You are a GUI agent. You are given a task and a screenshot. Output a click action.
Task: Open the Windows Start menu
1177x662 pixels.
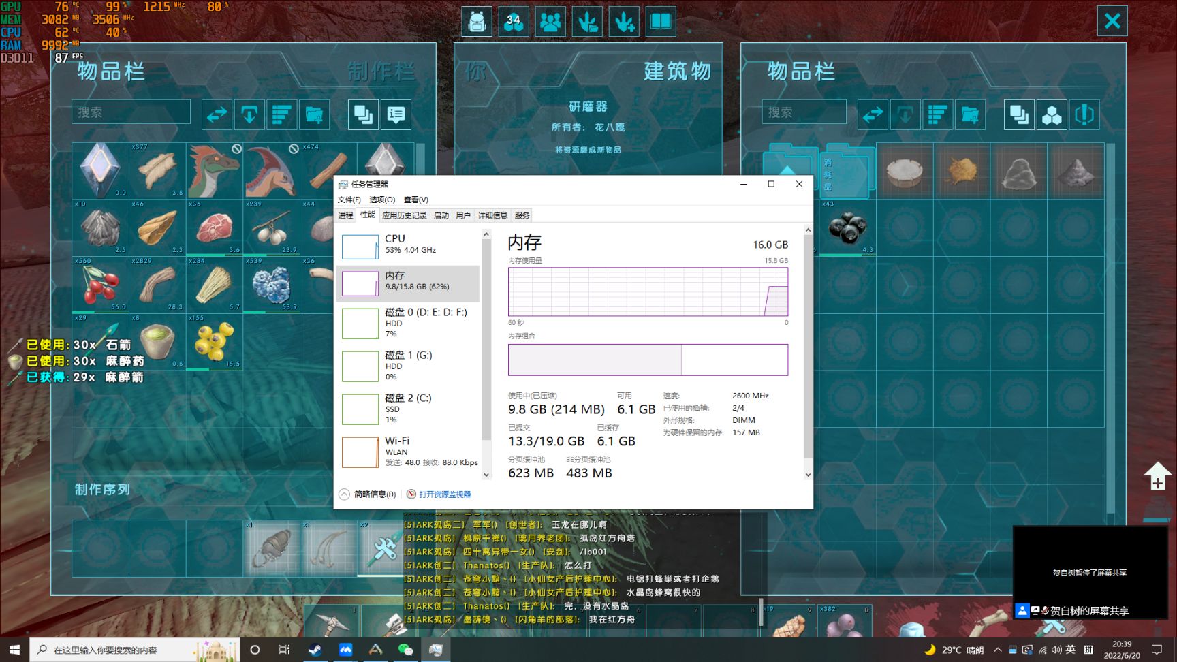click(14, 650)
